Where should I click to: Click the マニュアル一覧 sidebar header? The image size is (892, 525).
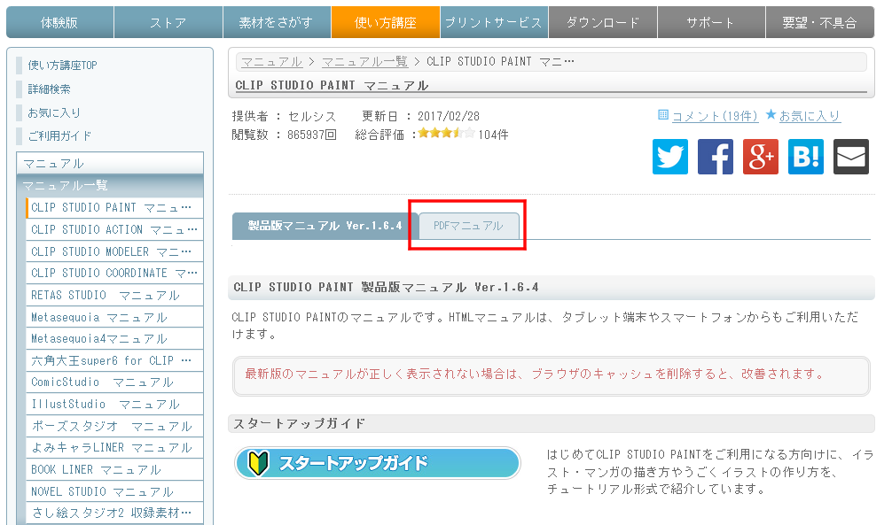point(110,185)
